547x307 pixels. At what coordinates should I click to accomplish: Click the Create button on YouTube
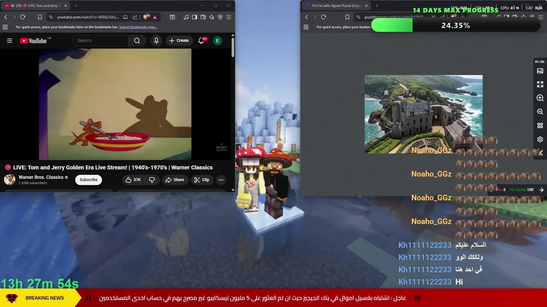(179, 41)
